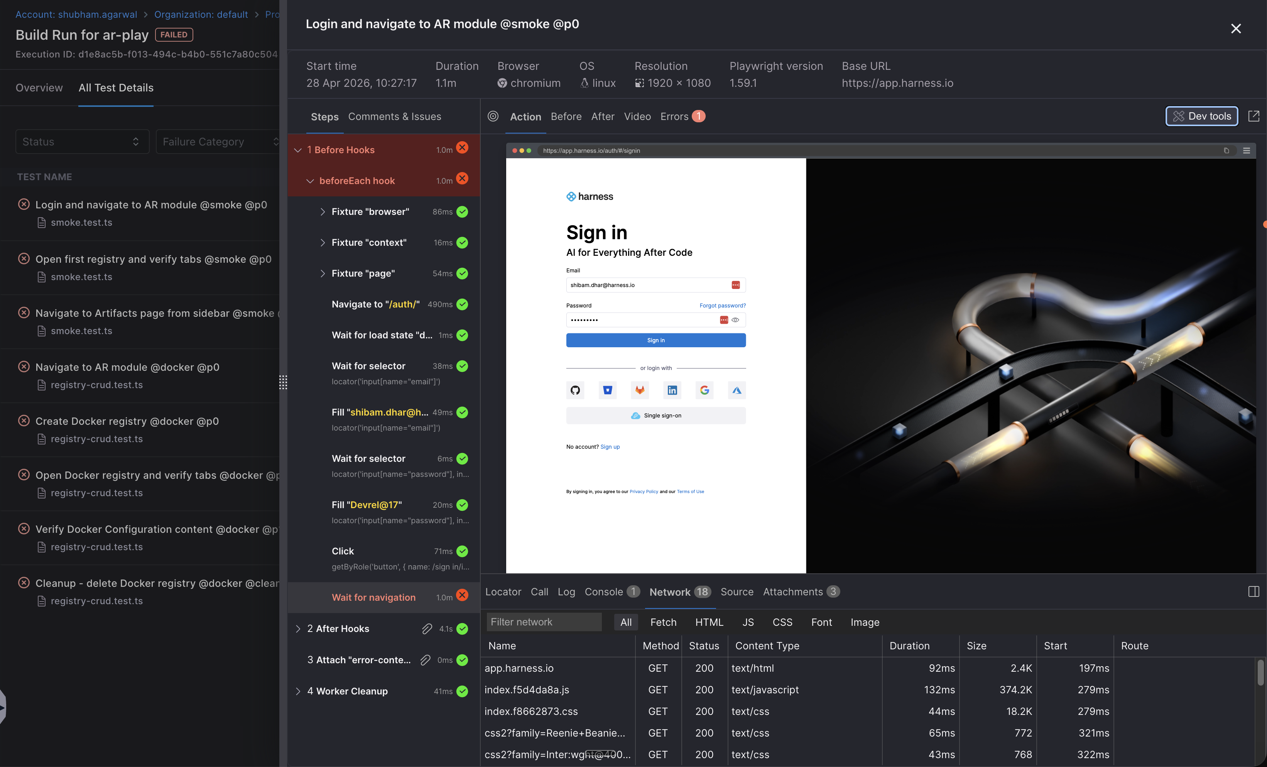This screenshot has height=767, width=1267.
Task: Click Account: shubham.agarwal breadcrumb
Action: pos(76,14)
